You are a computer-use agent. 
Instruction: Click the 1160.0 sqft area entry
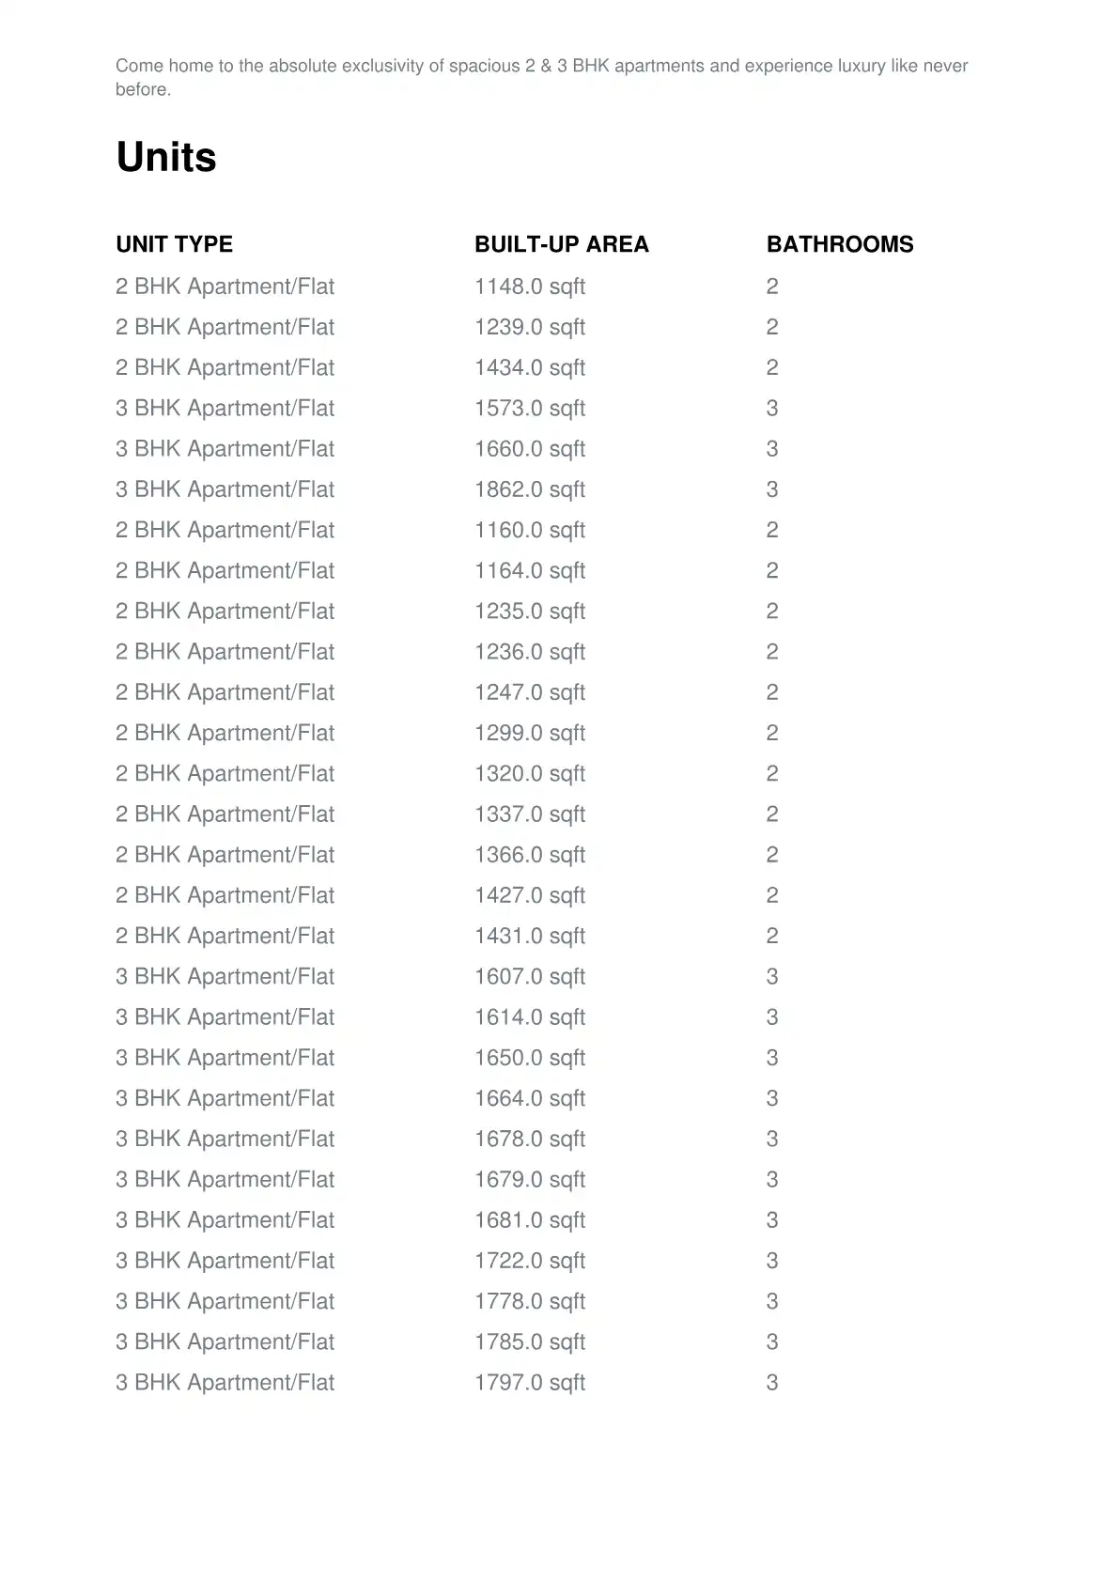point(529,530)
